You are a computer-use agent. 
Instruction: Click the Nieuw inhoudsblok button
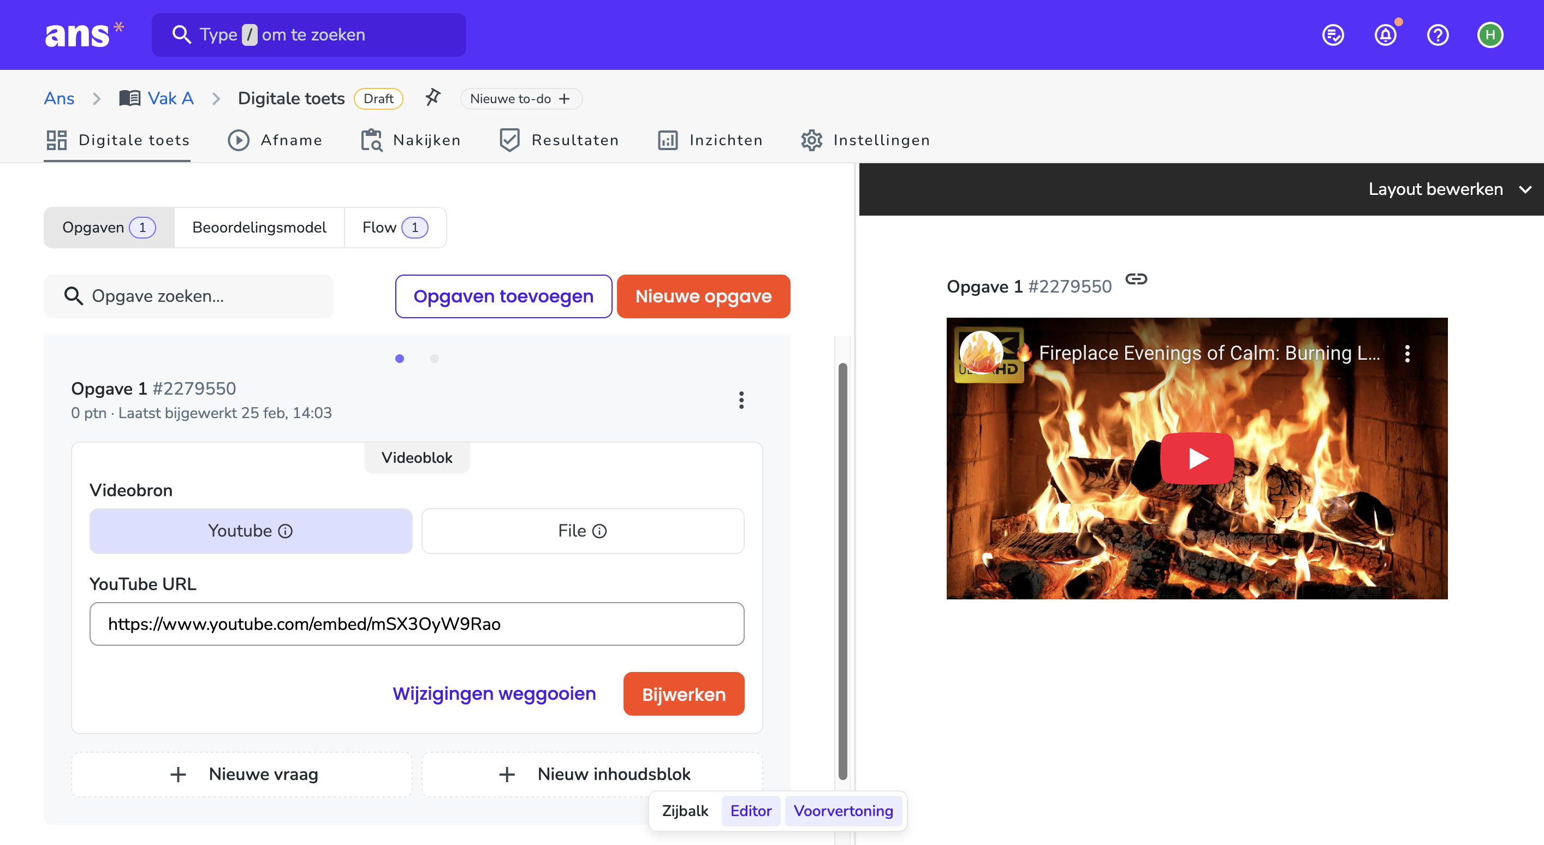click(x=592, y=774)
